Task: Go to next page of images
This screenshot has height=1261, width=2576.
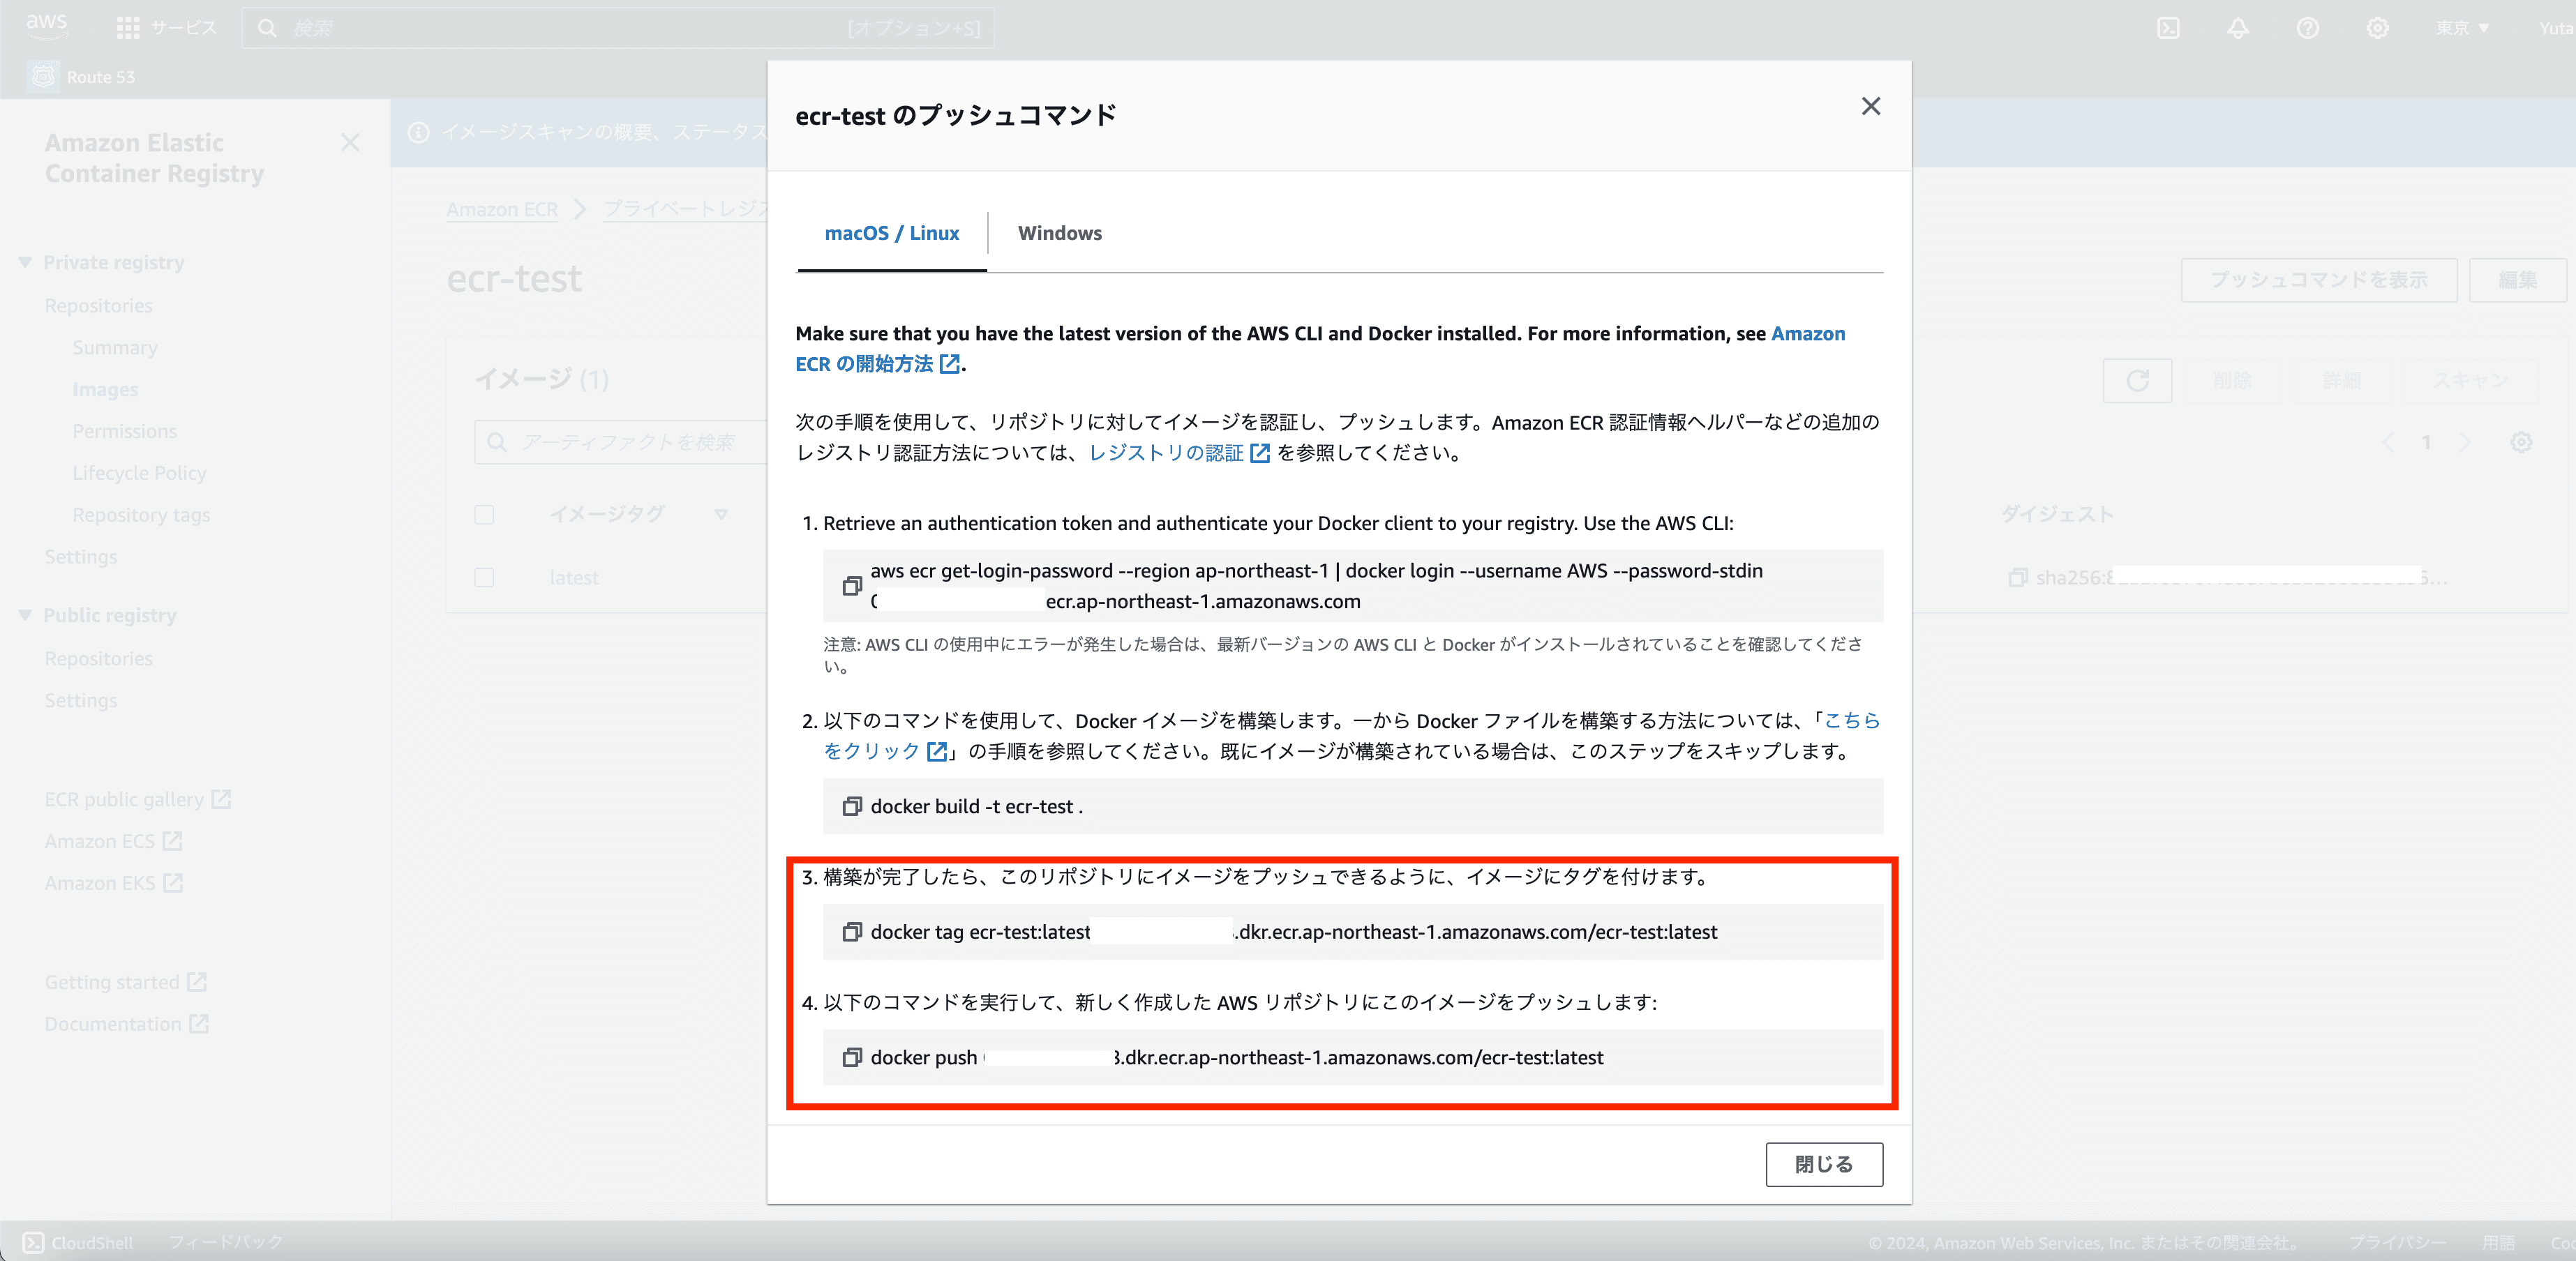Action: [2464, 442]
